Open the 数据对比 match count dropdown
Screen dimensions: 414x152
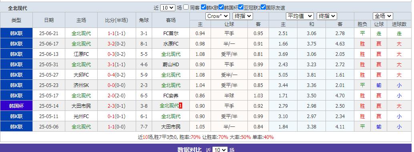220,149
